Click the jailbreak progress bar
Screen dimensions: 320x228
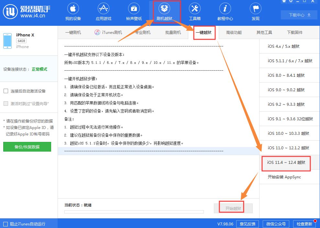(x=134, y=212)
